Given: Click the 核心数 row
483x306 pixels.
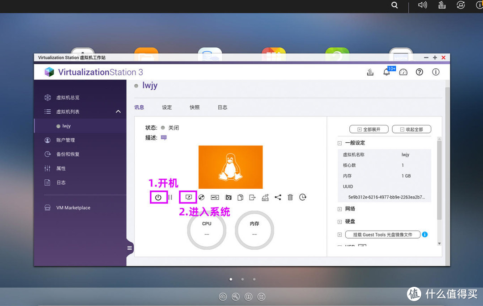Looking at the screenshot, I should [x=385, y=165].
